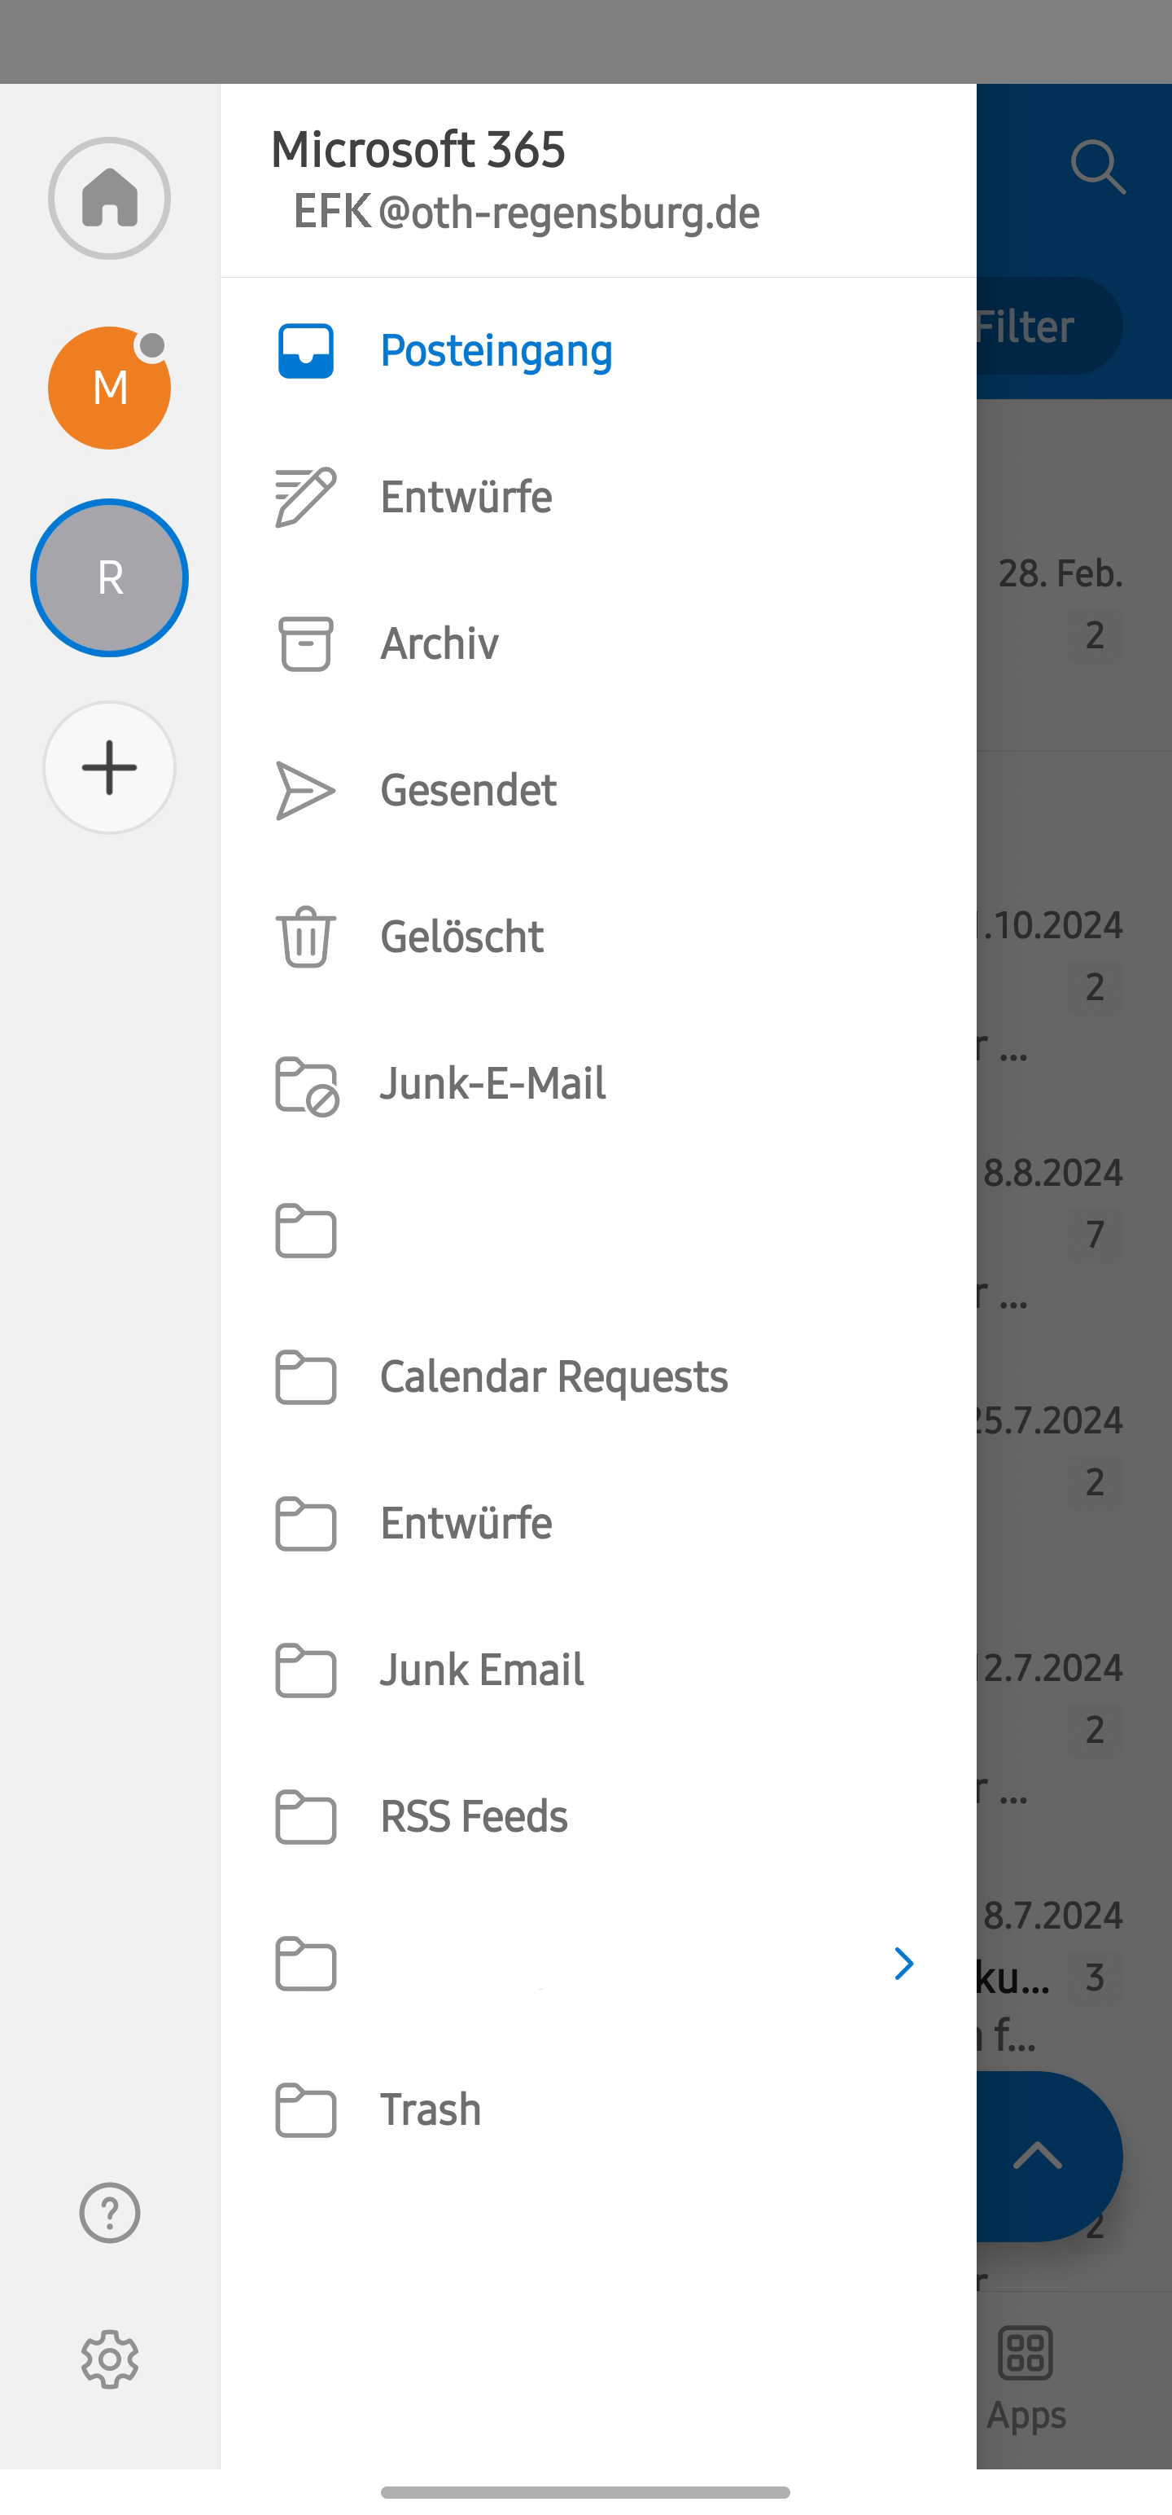Open the Posteingang folder

coord(496,350)
